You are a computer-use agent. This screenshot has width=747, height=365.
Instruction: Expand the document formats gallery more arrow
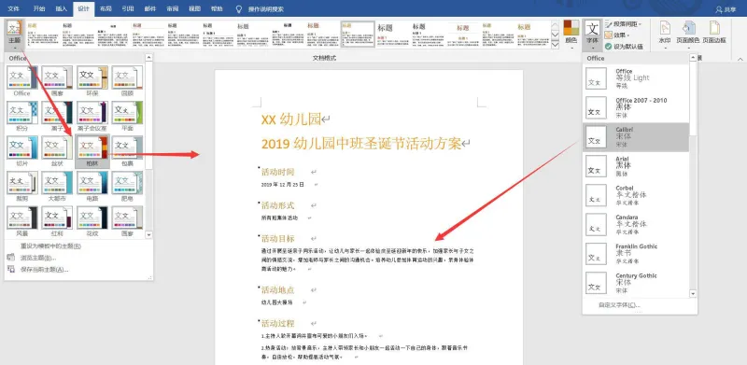pos(555,44)
